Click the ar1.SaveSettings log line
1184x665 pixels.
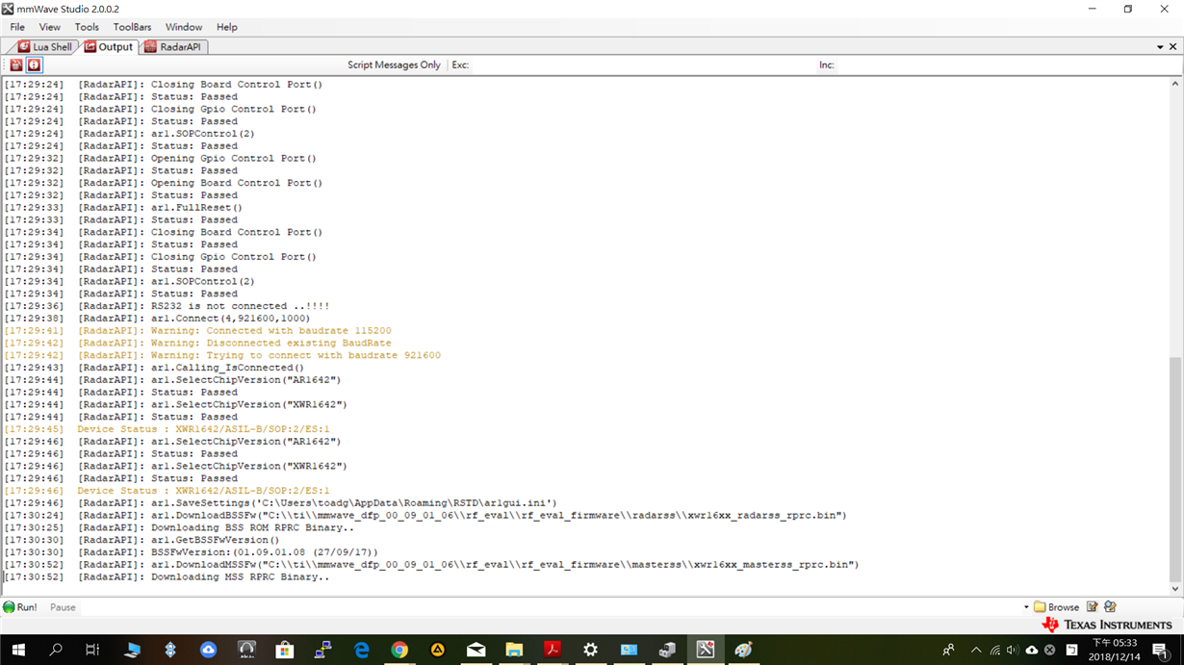pos(280,503)
